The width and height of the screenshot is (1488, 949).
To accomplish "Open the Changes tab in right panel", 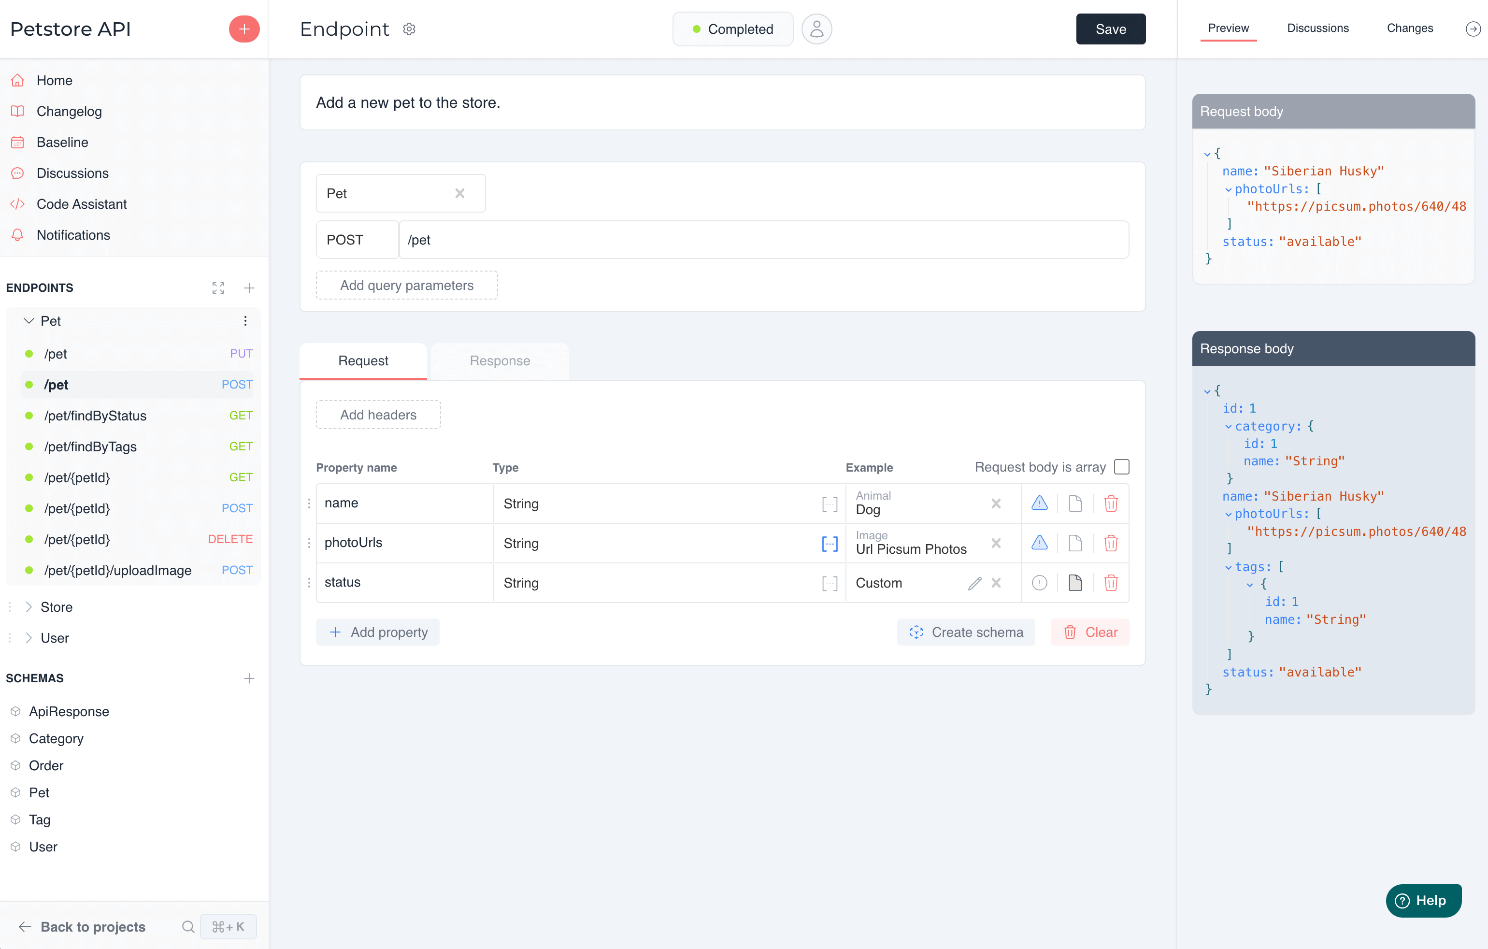I will pyautogui.click(x=1410, y=28).
